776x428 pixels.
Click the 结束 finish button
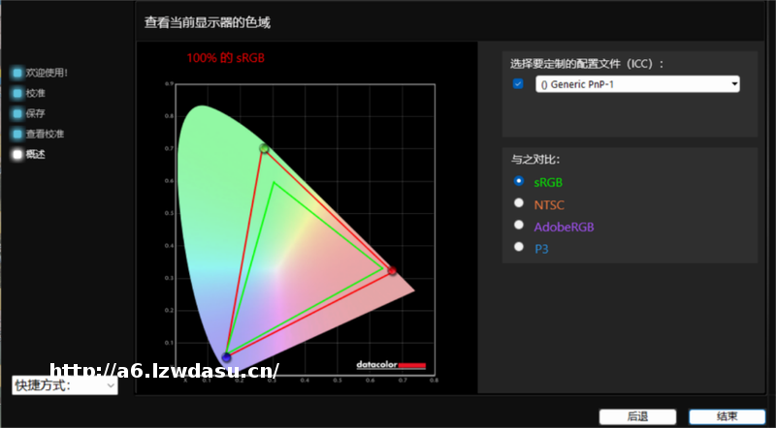pos(727,416)
